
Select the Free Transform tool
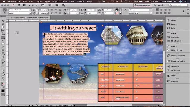[x=3, y=60]
